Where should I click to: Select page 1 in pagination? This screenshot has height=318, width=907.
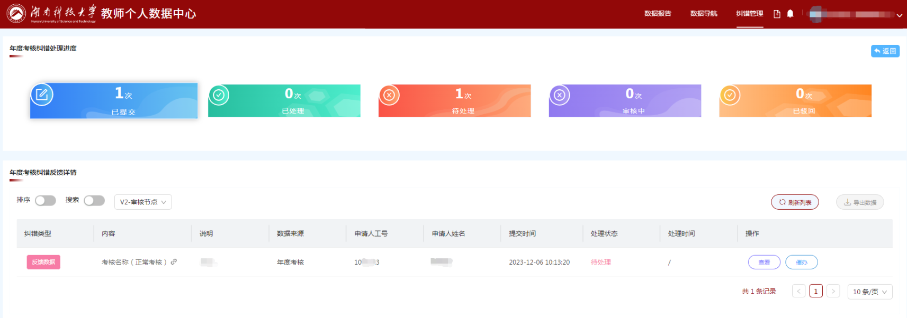816,292
